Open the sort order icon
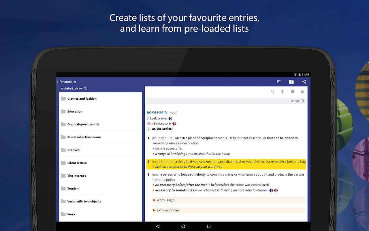The width and height of the screenshot is (369, 231). pos(278,82)
